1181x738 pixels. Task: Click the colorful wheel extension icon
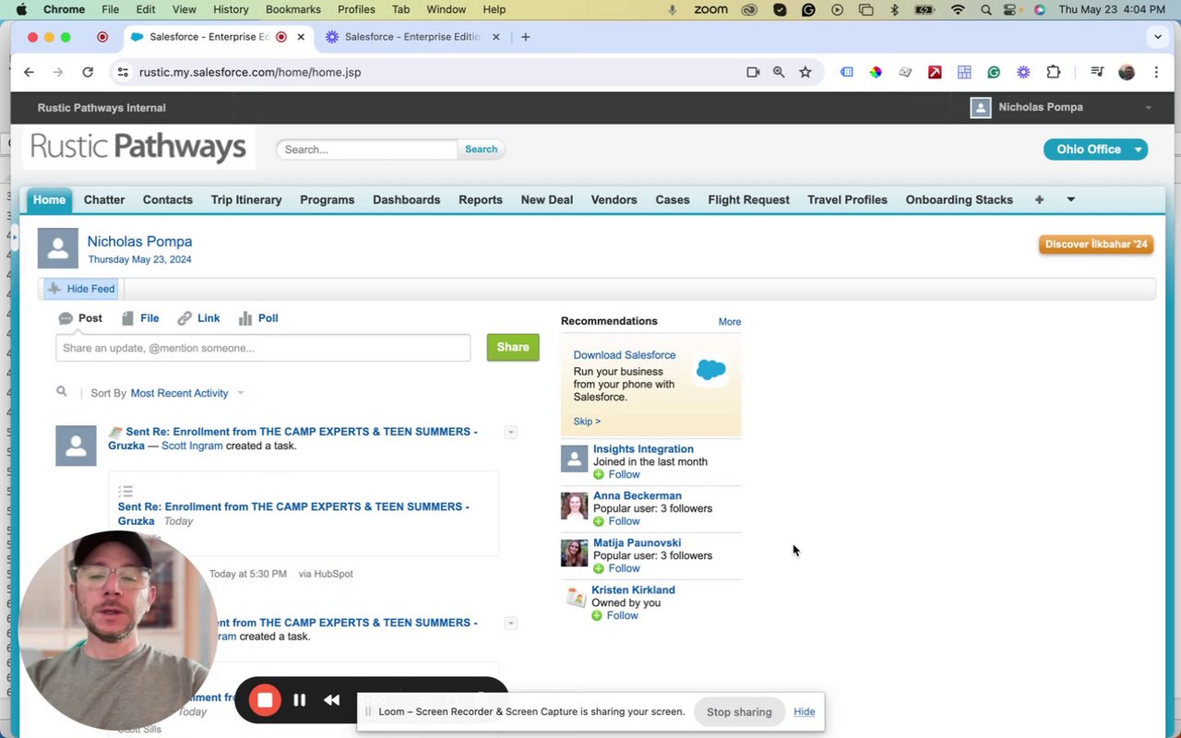click(876, 72)
